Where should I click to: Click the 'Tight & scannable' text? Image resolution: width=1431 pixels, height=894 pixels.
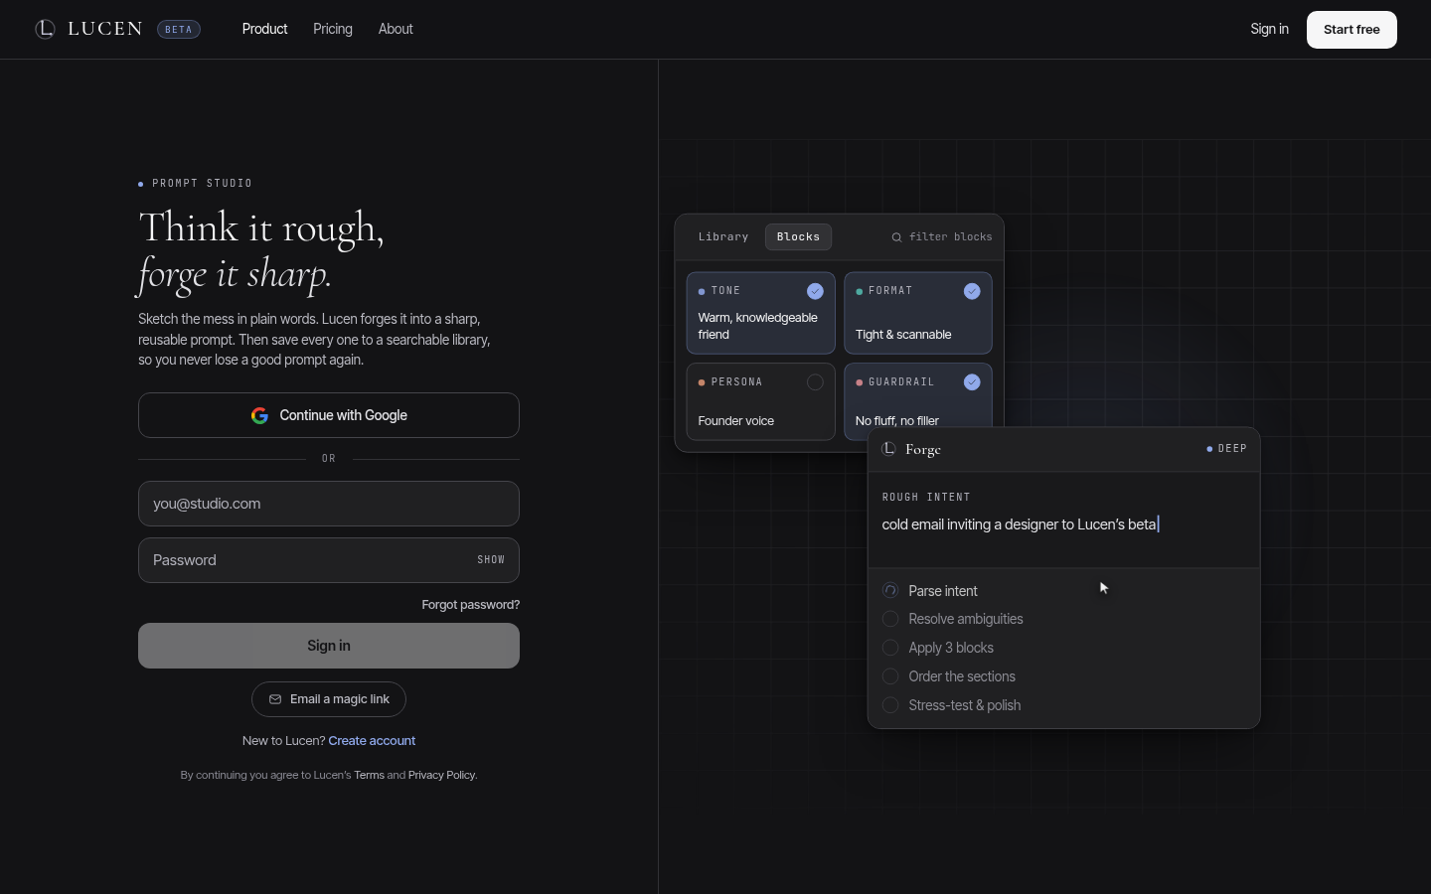coord(903,335)
